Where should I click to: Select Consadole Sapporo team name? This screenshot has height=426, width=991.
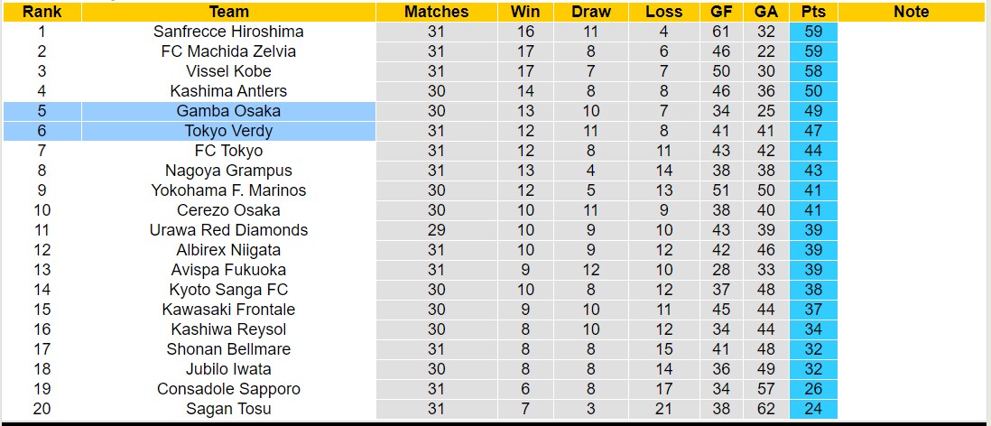pyautogui.click(x=228, y=389)
